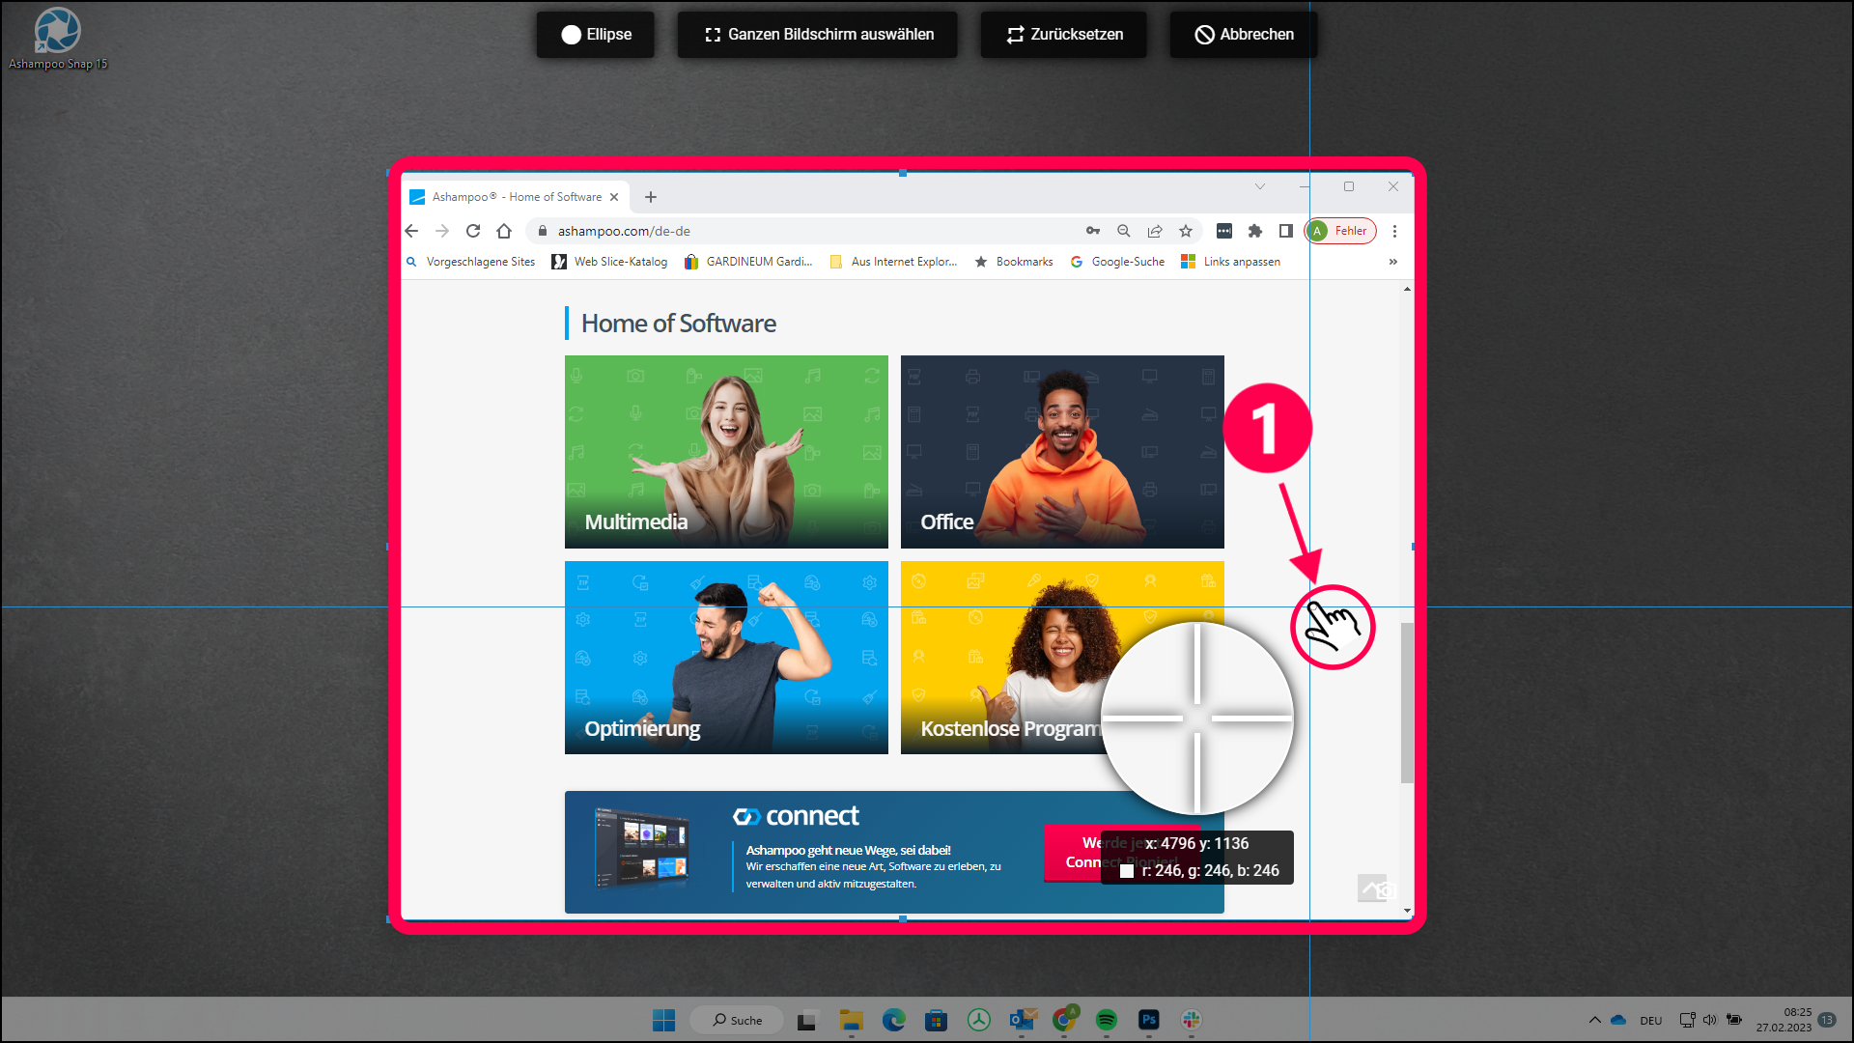The height and width of the screenshot is (1043, 1854).
Task: Open the green circle app on taskbar
Action: [979, 1020]
